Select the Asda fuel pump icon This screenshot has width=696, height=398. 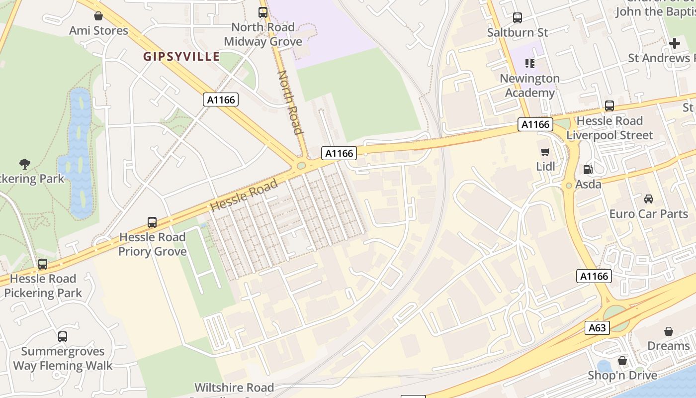point(588,170)
